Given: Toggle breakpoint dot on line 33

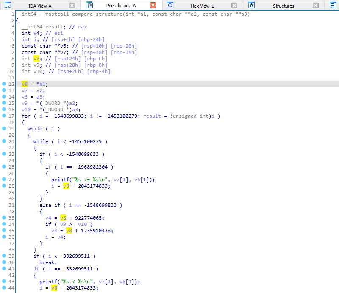Looking at the screenshot, I should point(4,217).
